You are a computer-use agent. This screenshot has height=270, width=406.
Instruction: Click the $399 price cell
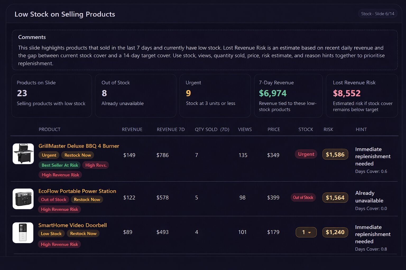273,197
